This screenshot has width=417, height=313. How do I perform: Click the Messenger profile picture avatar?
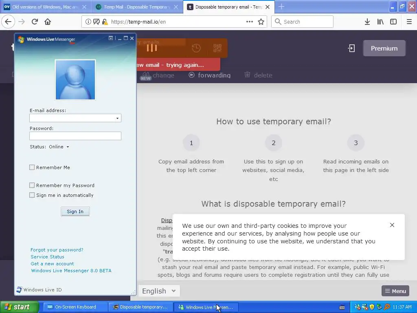pos(75,80)
